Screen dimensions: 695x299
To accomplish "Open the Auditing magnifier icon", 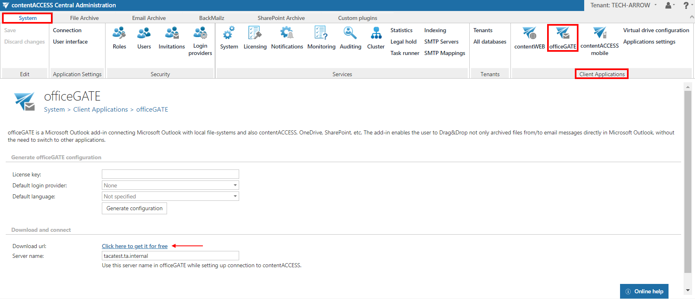I will pyautogui.click(x=350, y=34).
